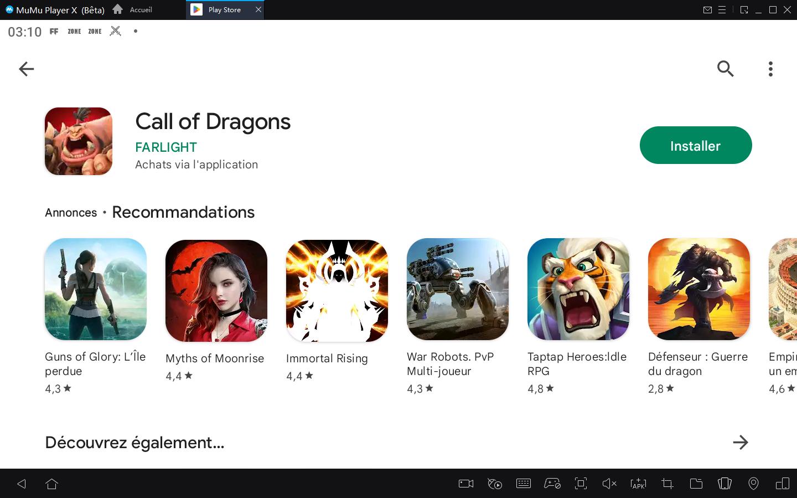
Task: Click the Taptap Heroes:Idle RPG title
Action: tap(577, 364)
